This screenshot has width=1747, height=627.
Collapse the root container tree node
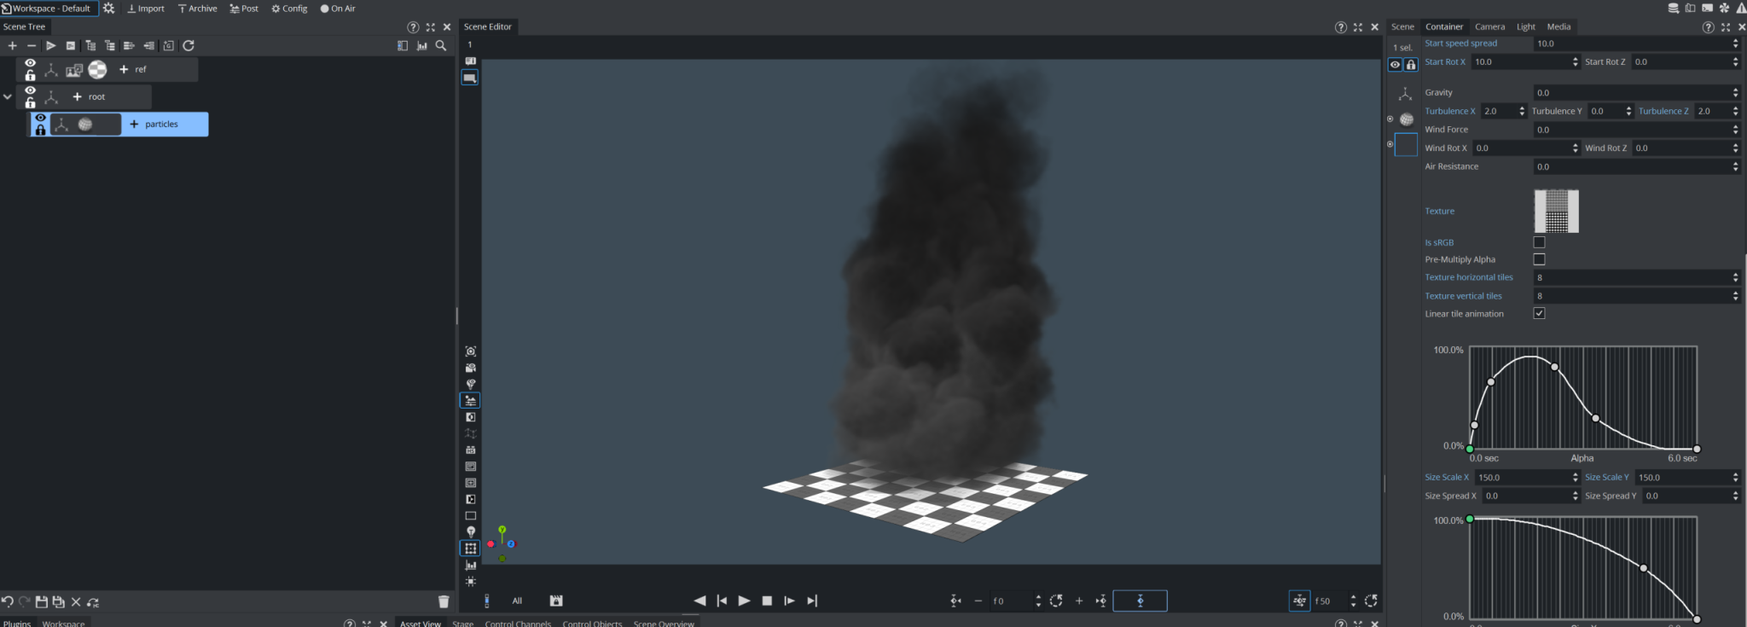click(8, 96)
